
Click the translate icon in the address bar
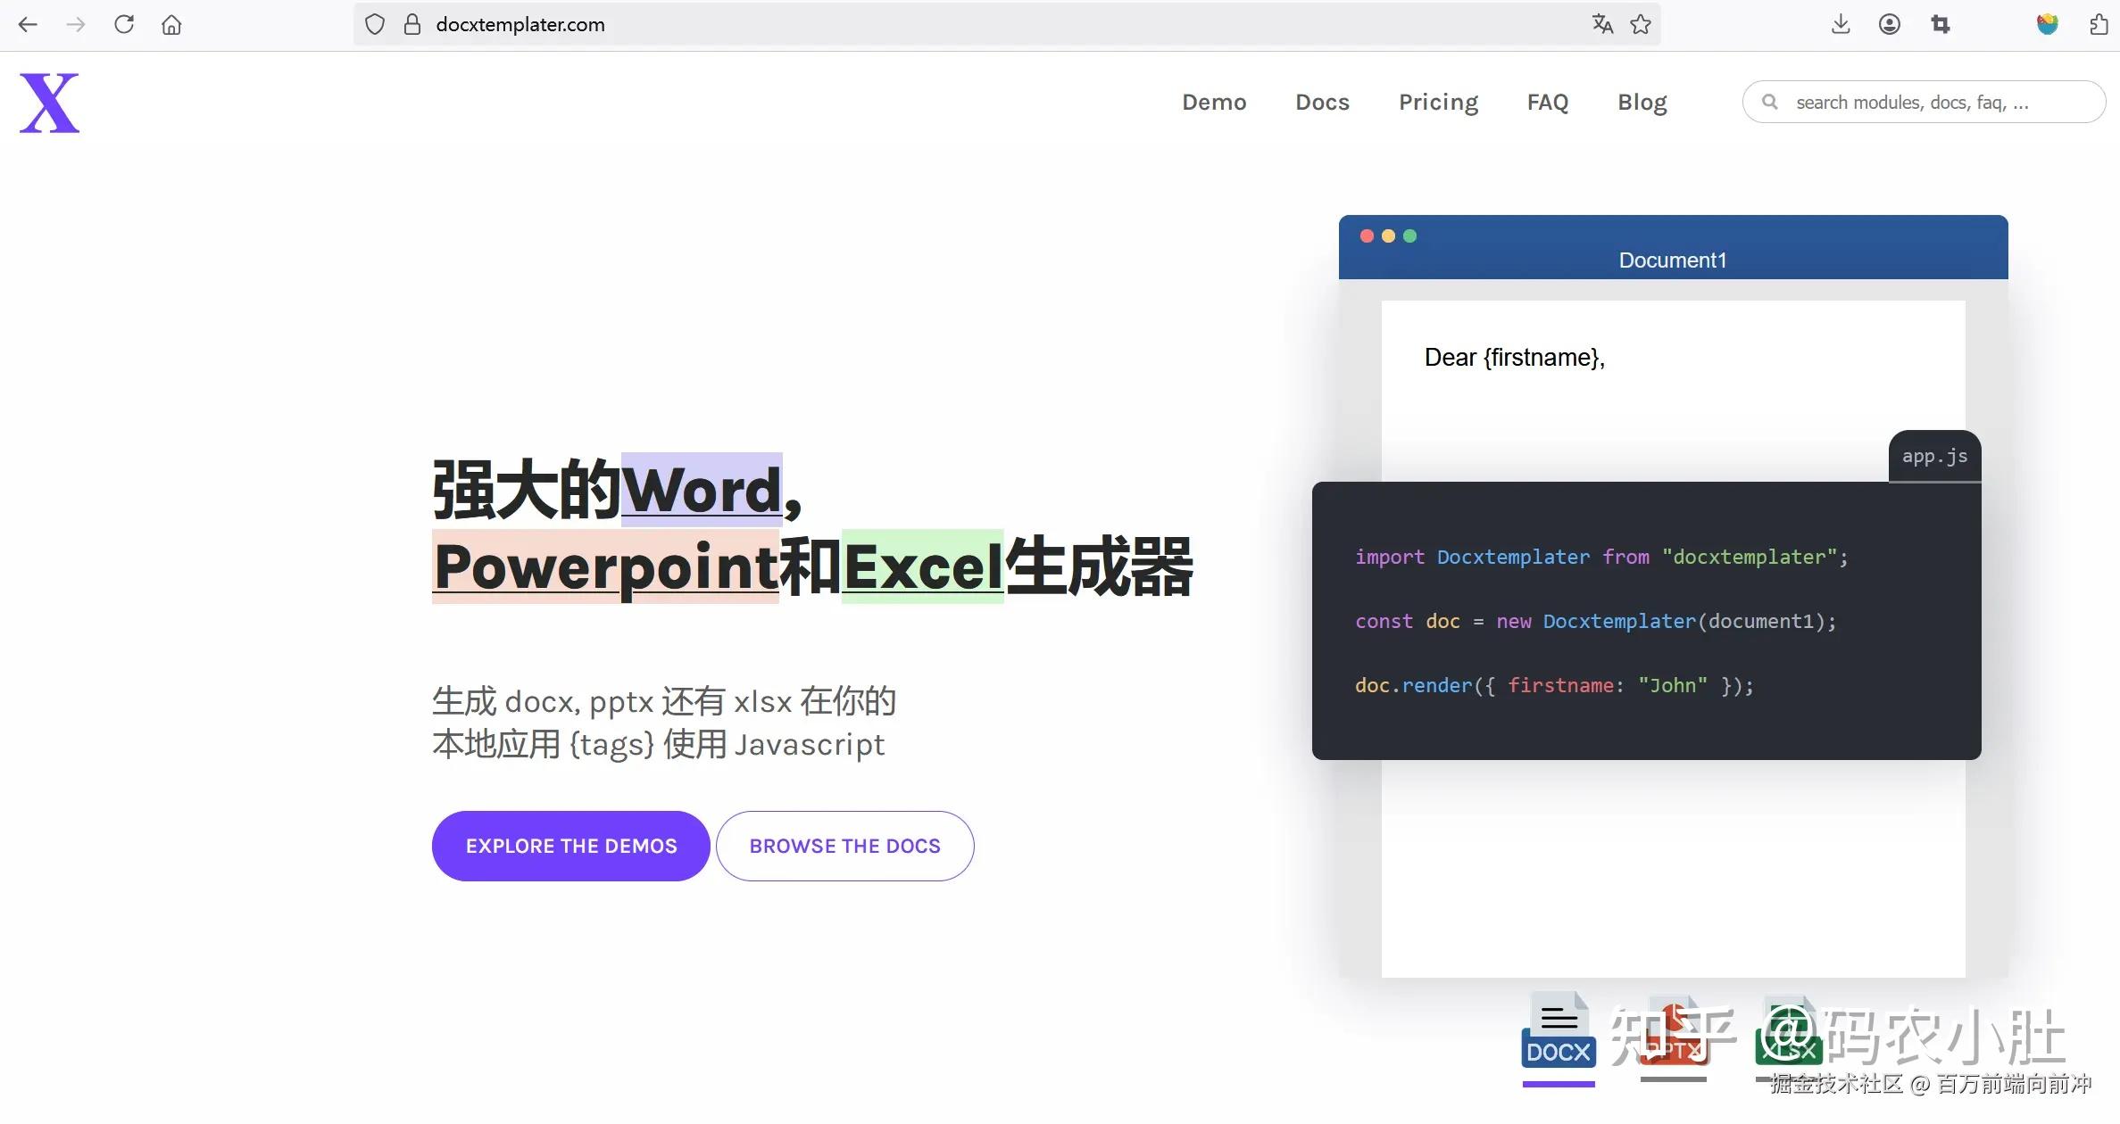point(1602,24)
